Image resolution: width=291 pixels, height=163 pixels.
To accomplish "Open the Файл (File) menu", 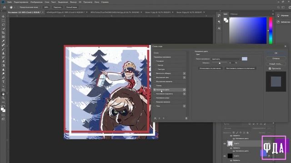I will 10,2.
